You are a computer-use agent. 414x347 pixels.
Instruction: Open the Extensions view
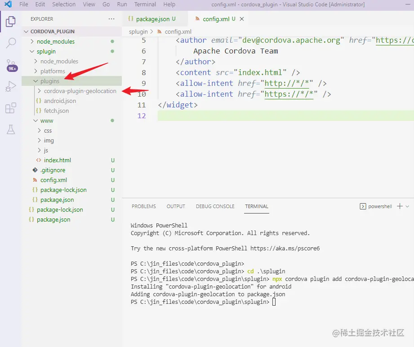(x=11, y=108)
